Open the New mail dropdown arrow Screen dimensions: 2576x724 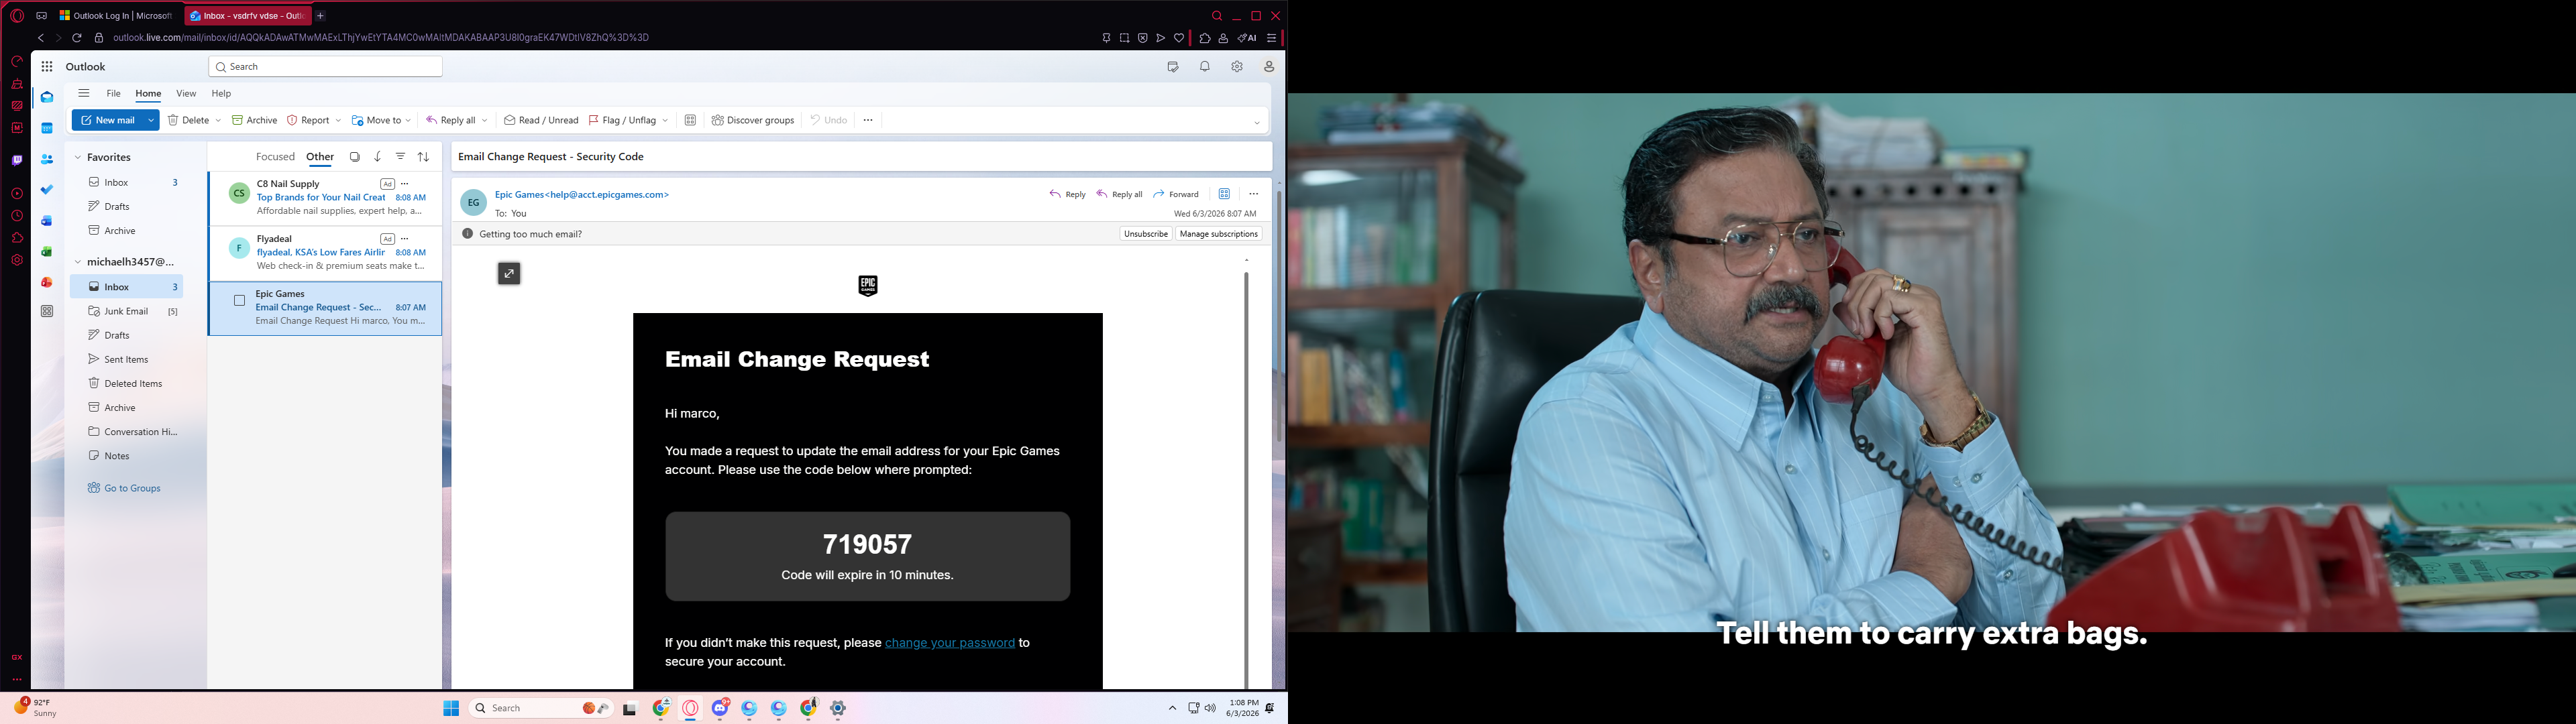(x=151, y=120)
